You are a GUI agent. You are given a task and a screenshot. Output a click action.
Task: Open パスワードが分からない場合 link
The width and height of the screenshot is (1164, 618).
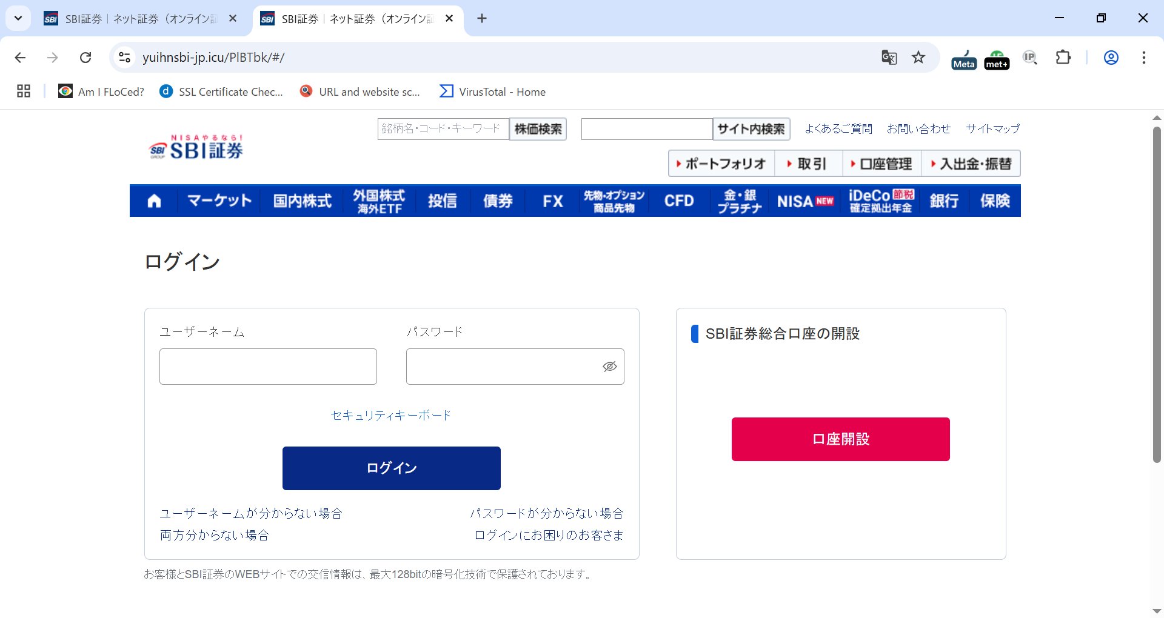point(547,514)
